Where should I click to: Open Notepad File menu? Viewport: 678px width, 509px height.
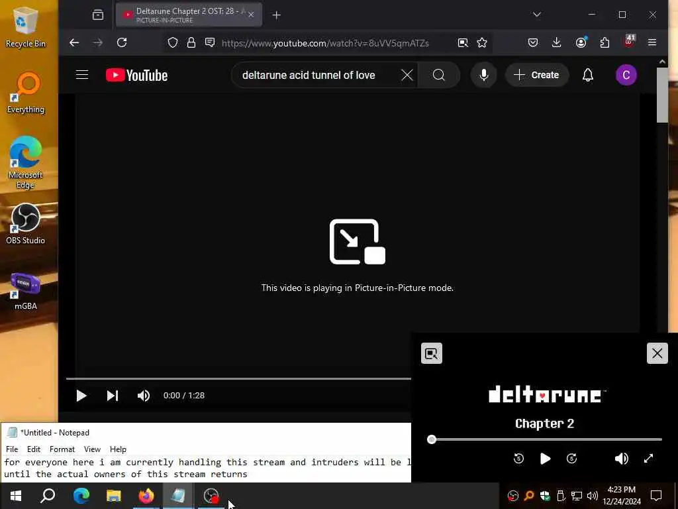click(x=12, y=449)
